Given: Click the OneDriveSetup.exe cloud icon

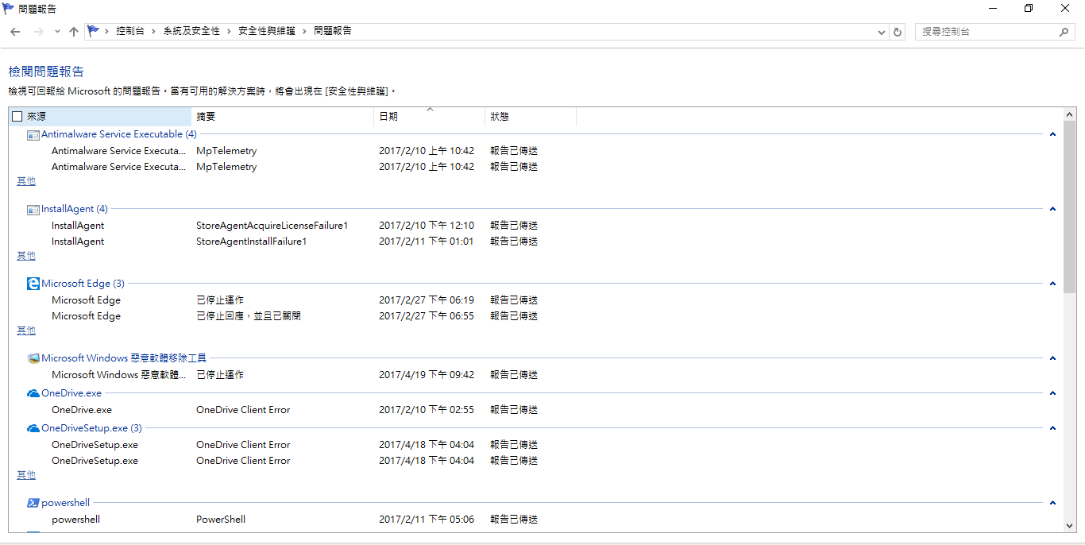Looking at the screenshot, I should (33, 428).
